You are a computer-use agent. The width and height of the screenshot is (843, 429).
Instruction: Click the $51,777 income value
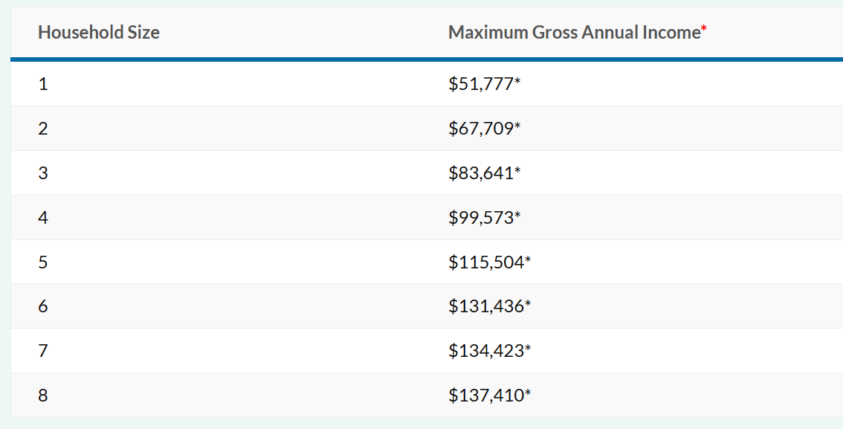481,84
